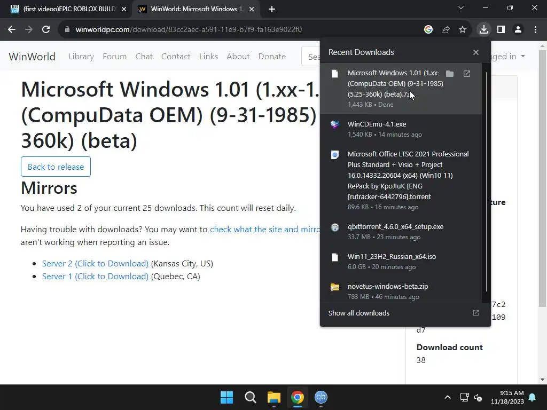Click the novetus zip folder icon

[x=334, y=287]
